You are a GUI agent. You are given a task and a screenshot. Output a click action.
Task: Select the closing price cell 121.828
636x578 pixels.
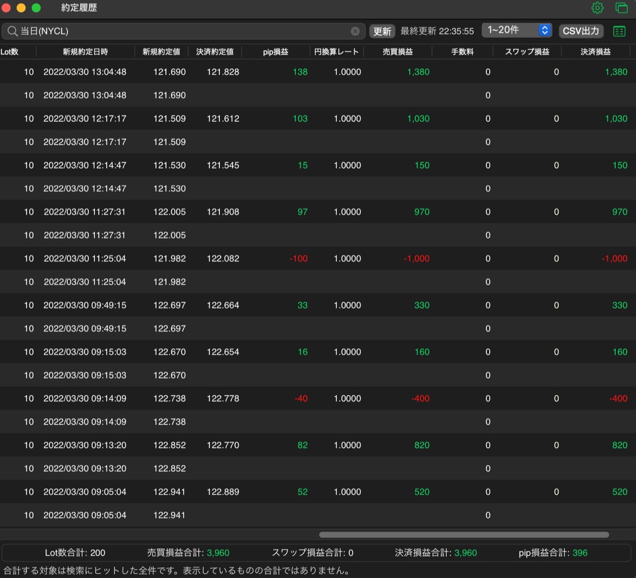click(223, 72)
